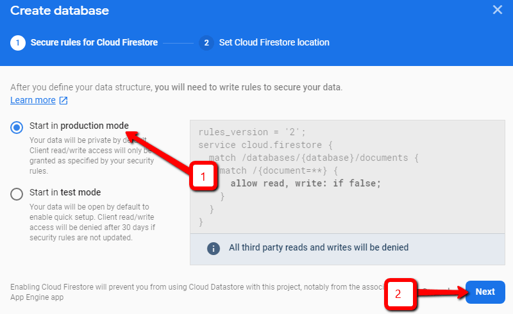
Task: Select the production mode radio button
Action: (x=17, y=128)
